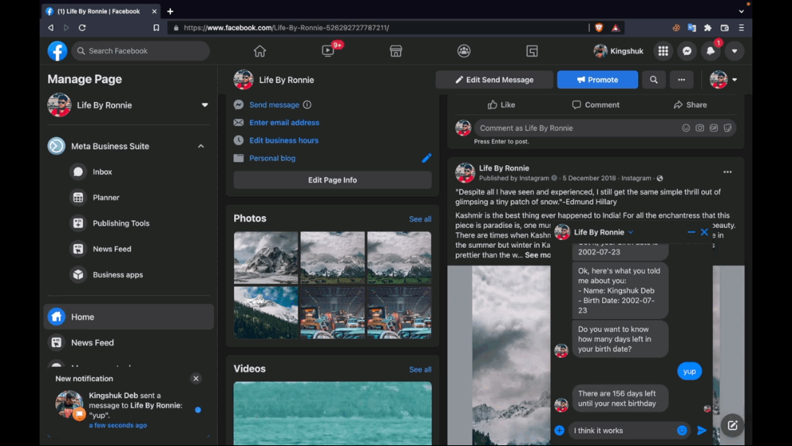Open the Marketplace icon in top nav
The width and height of the screenshot is (792, 446).
pos(395,51)
